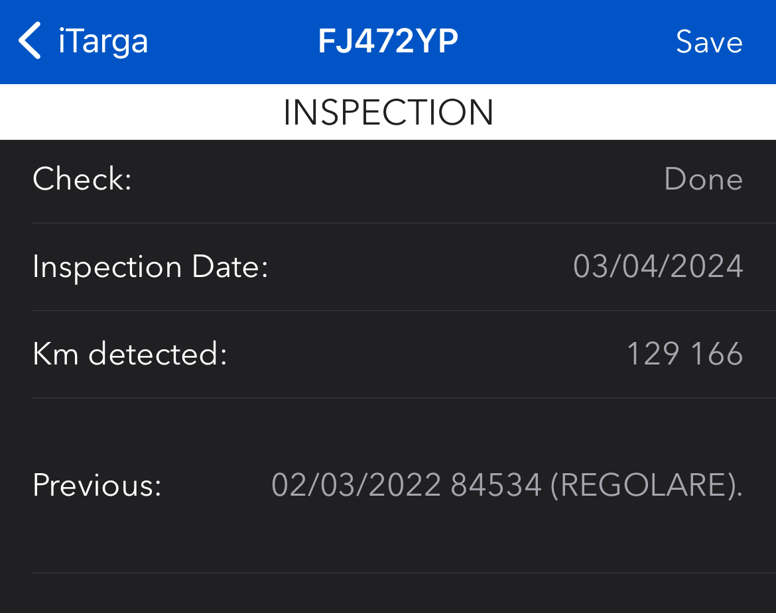Change the Check status value Done
The width and height of the screenshot is (776, 613).
point(703,178)
